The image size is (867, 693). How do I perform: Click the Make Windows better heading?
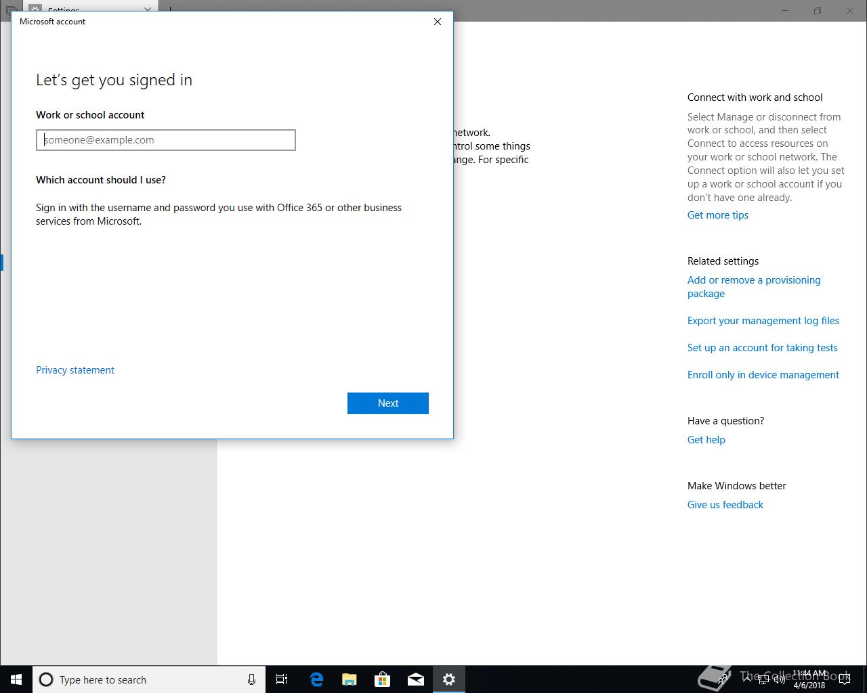pos(737,486)
